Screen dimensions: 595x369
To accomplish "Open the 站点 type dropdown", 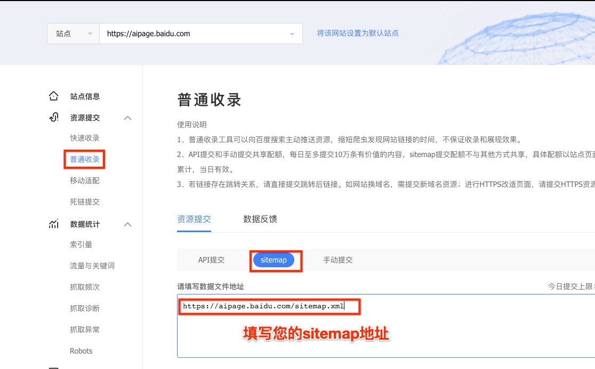I will (x=73, y=34).
